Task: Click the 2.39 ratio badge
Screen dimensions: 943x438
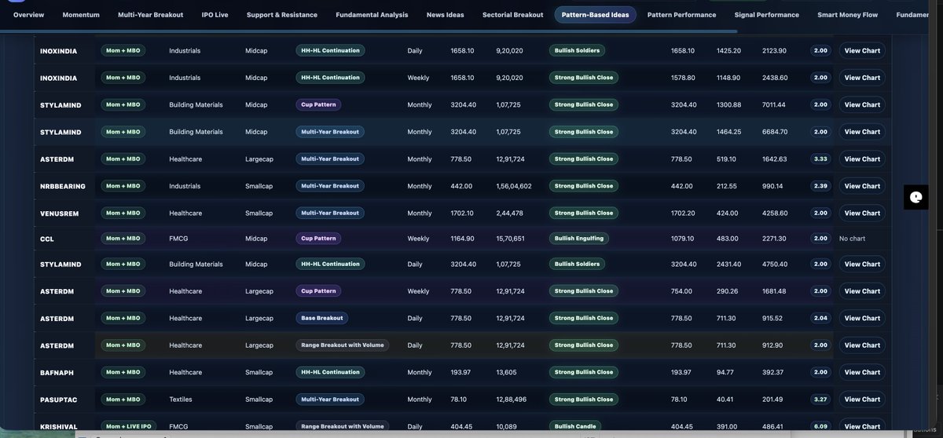Action: click(x=820, y=186)
